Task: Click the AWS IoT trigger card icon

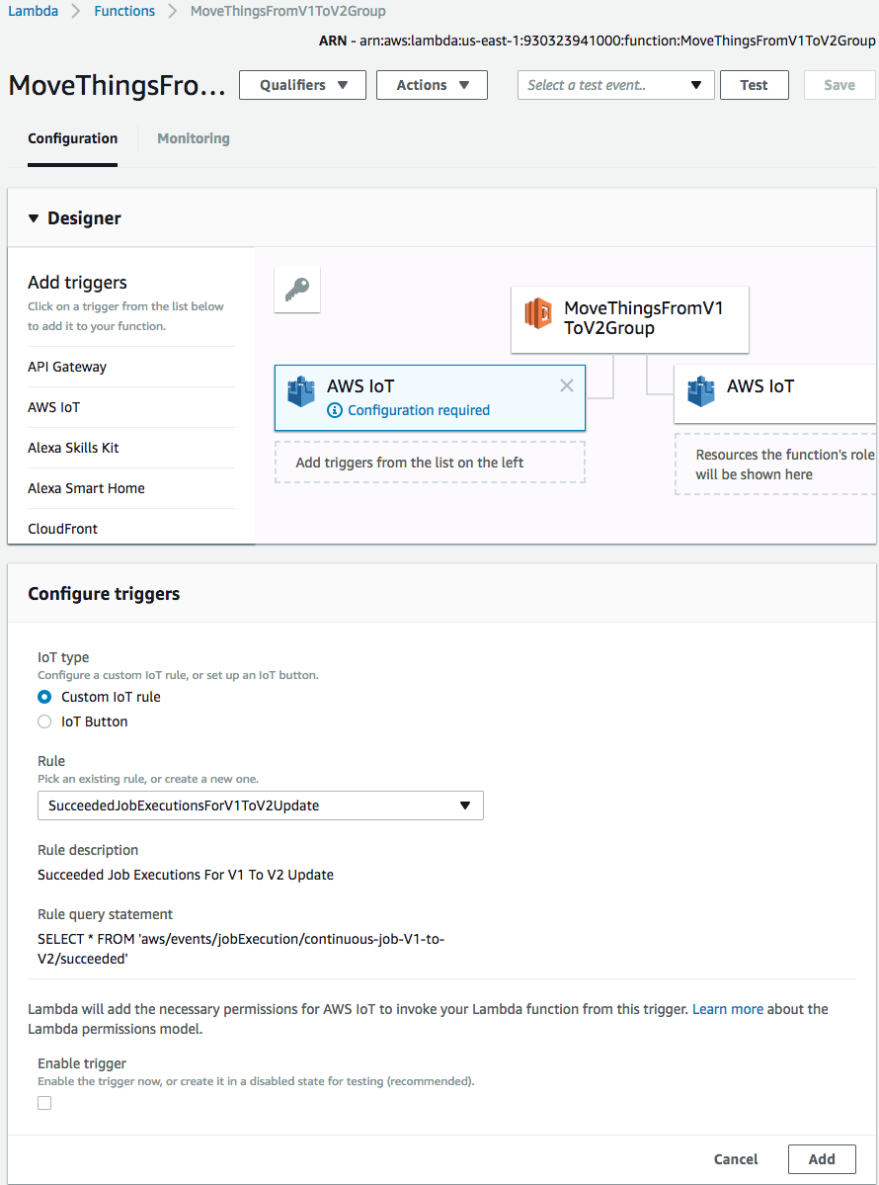Action: point(301,391)
